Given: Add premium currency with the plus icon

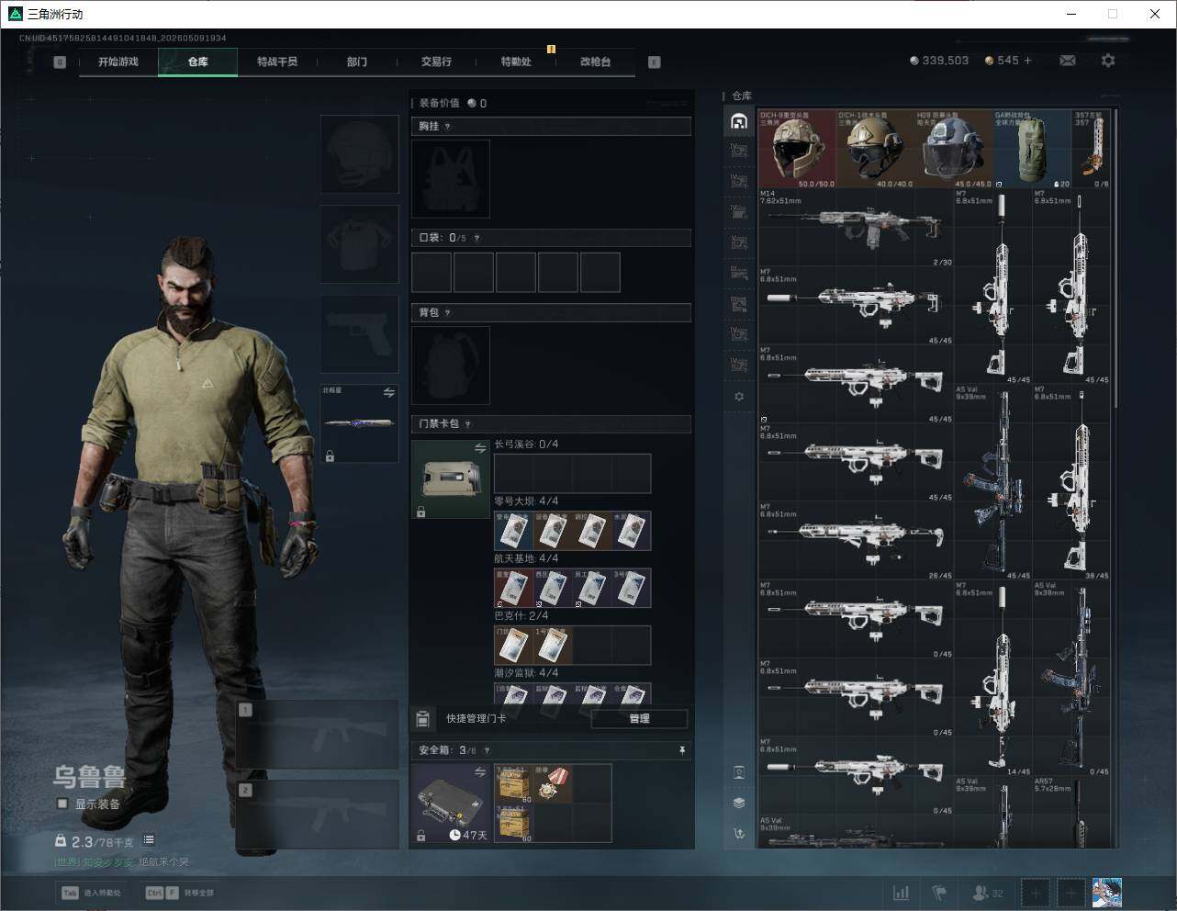Looking at the screenshot, I should (1027, 61).
